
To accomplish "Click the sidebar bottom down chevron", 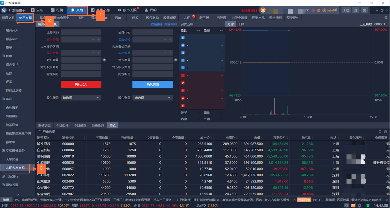I will [x=18, y=195].
